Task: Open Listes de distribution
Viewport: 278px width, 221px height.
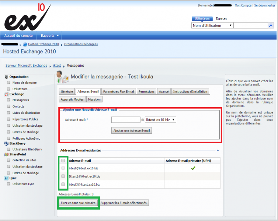Action: (26, 113)
